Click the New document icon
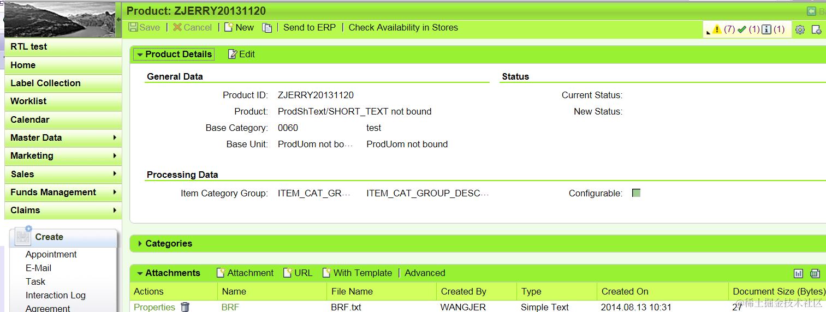The image size is (826, 312). point(229,27)
